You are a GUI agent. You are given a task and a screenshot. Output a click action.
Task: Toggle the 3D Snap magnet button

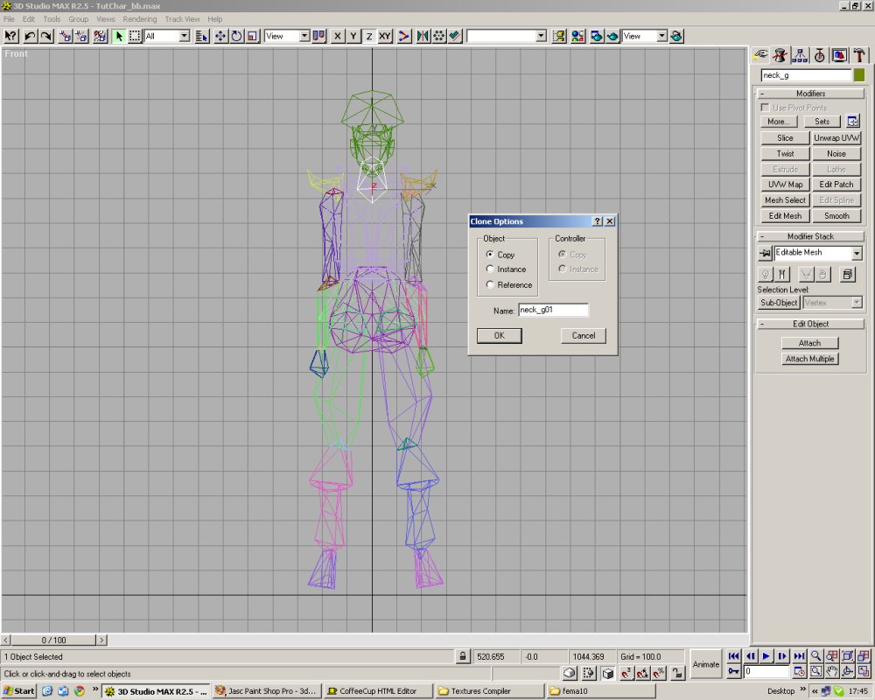click(x=626, y=673)
